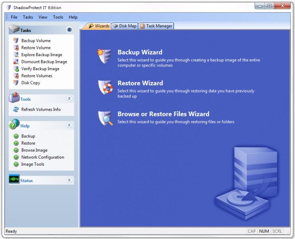Select Backup Volume task link

click(36, 41)
